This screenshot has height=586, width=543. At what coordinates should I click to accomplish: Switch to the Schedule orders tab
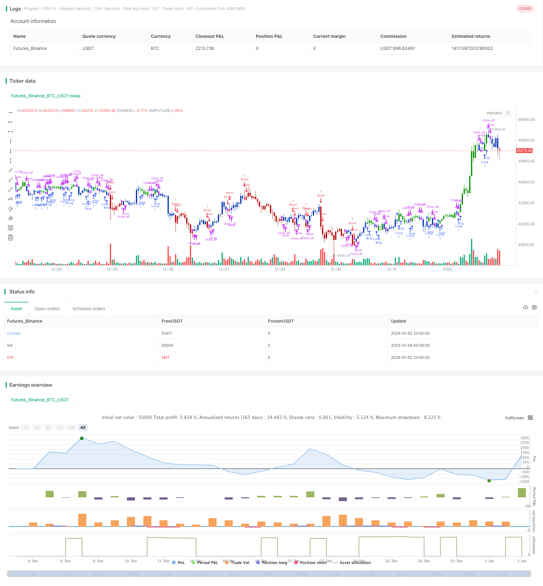pos(89,309)
